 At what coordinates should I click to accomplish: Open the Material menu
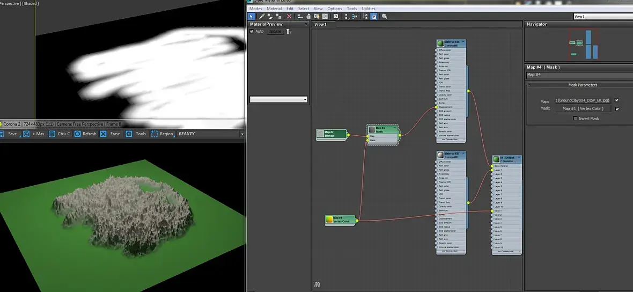click(274, 9)
